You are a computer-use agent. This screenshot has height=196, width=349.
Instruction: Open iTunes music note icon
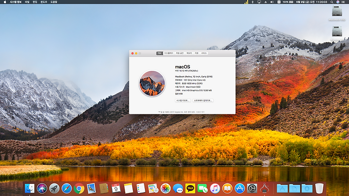click(x=215, y=188)
